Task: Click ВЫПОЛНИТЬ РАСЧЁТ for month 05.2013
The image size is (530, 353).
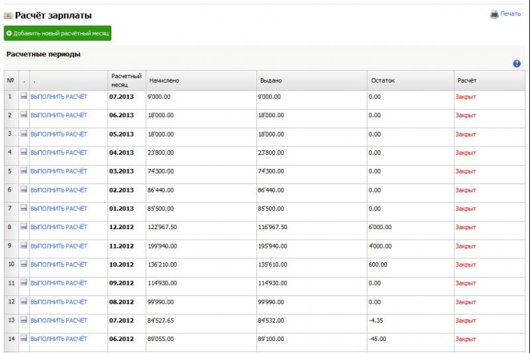Action: click(x=59, y=134)
